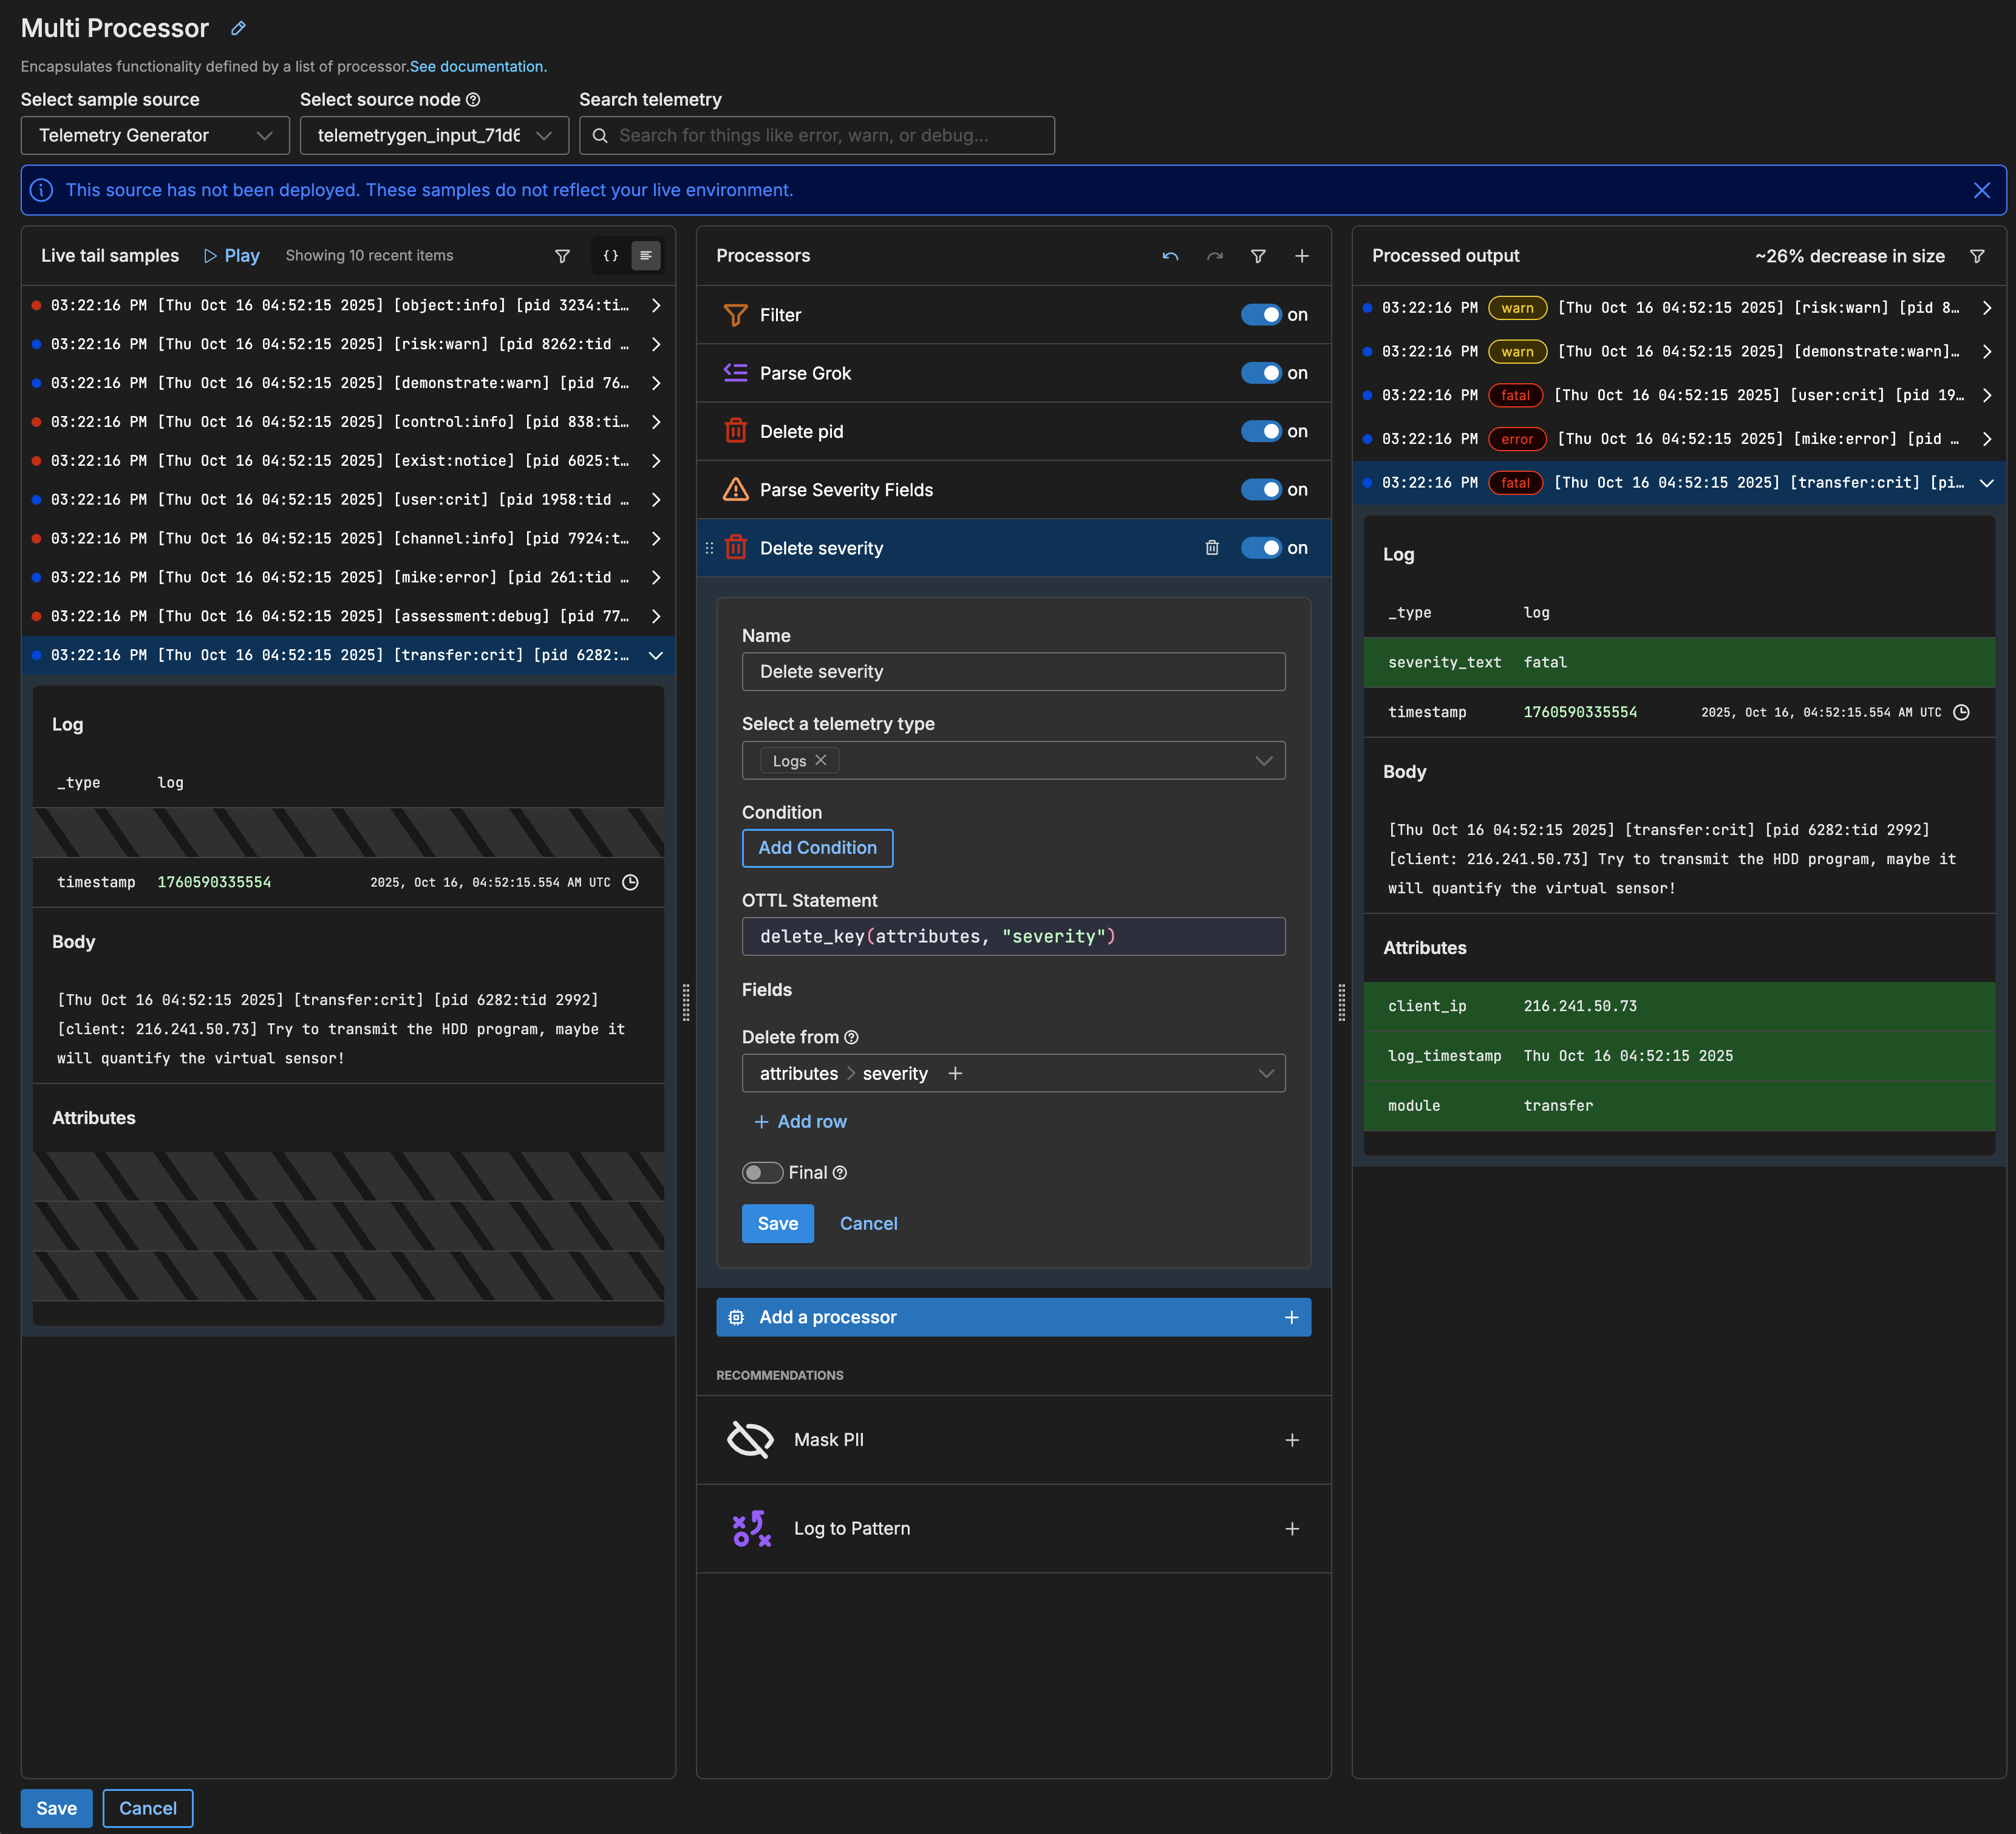Click the plus icon in the Processors header
This screenshot has height=1834, width=2016.
click(1301, 256)
